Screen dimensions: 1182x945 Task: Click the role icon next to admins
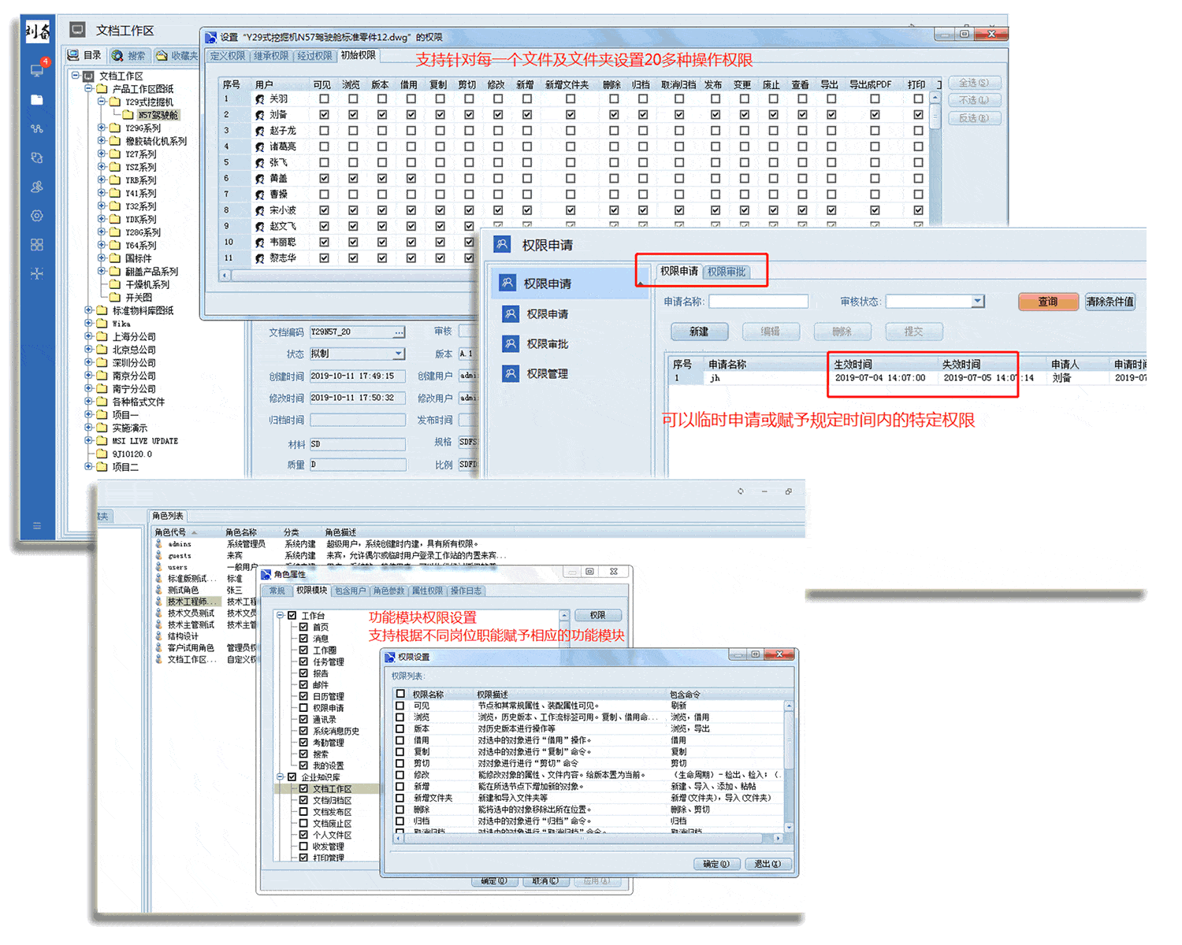tap(159, 544)
